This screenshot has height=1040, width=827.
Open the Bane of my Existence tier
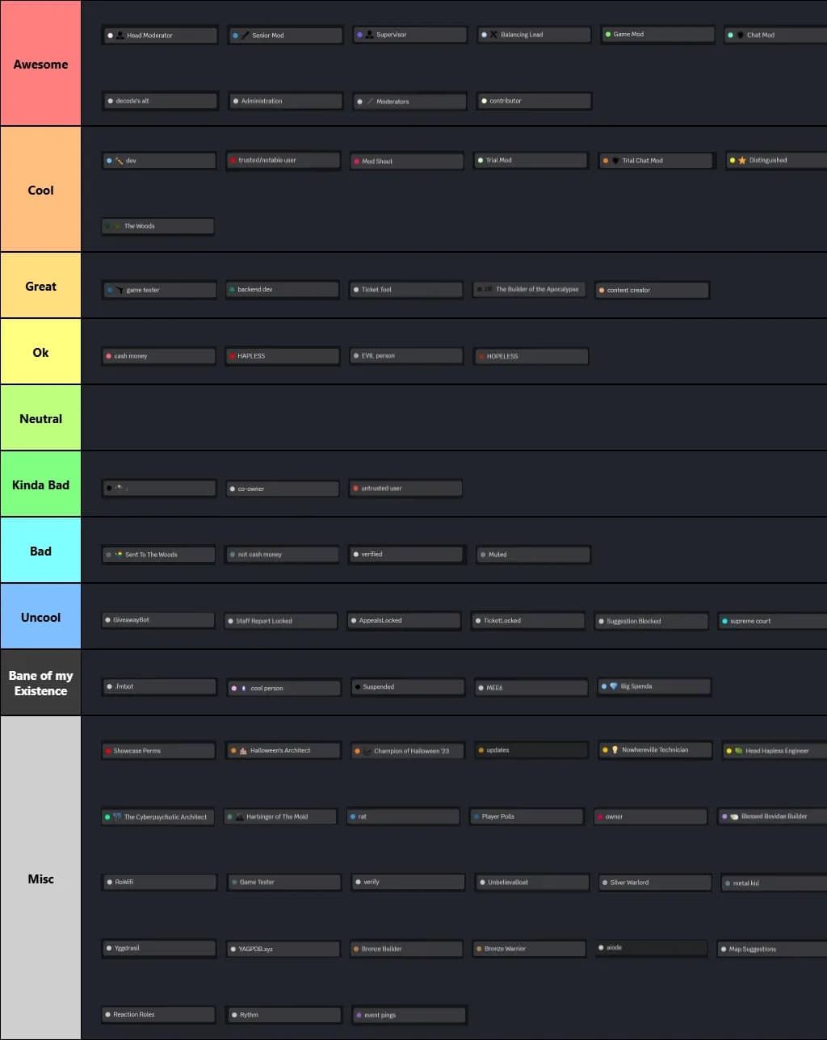tap(40, 682)
